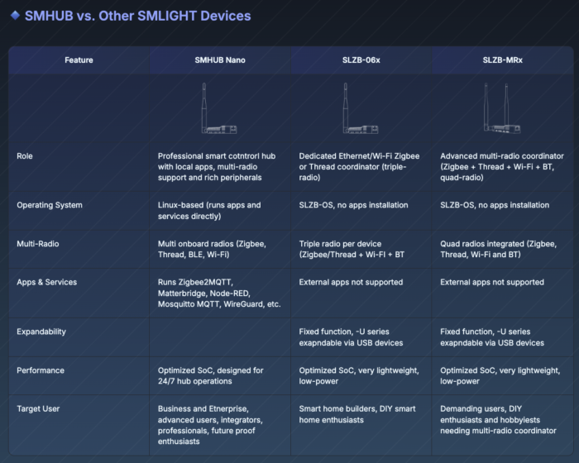This screenshot has height=463, width=579.
Task: Click the blue diamond icon beside the title
Action: pyautogui.click(x=14, y=16)
